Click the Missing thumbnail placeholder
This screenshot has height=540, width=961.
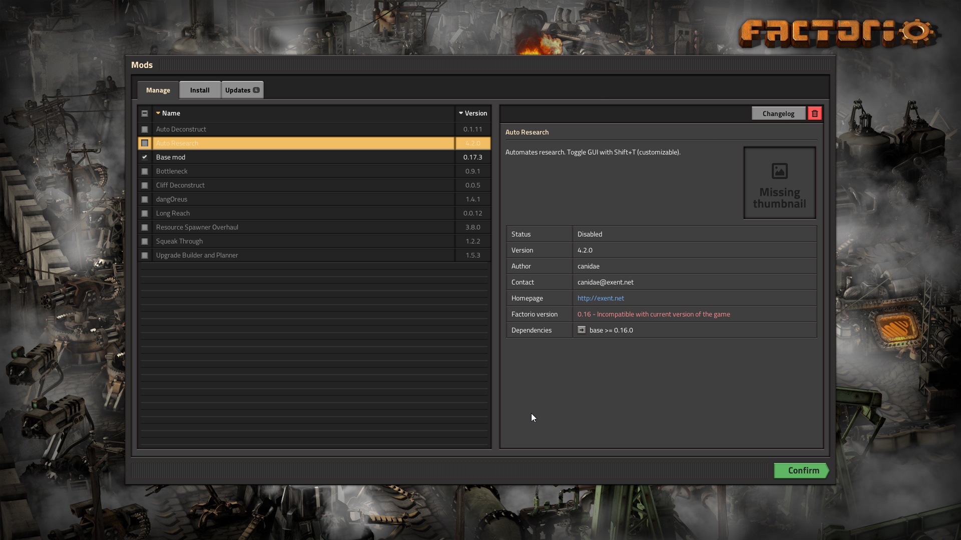[x=779, y=183]
